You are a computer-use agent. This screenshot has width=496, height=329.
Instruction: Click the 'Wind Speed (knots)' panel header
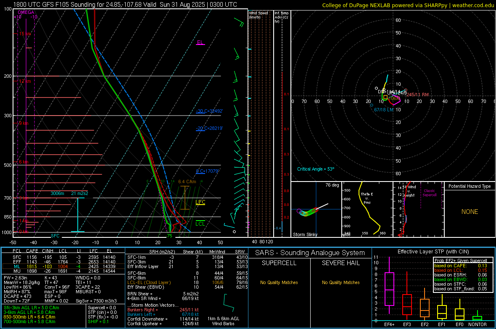pyautogui.click(x=258, y=15)
